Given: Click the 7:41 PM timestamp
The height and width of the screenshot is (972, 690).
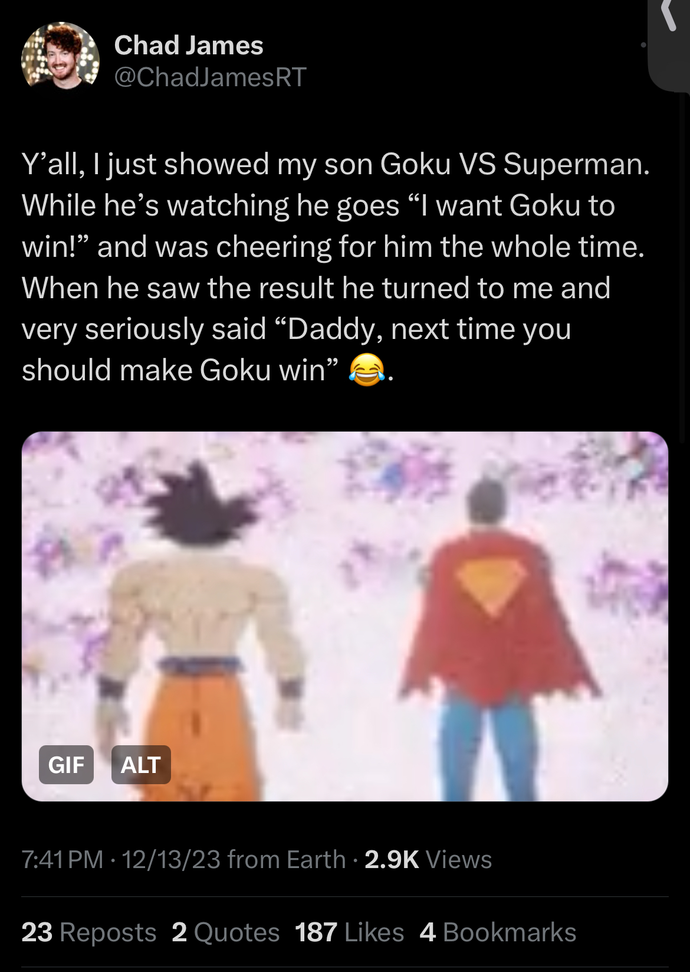Looking at the screenshot, I should (x=63, y=859).
